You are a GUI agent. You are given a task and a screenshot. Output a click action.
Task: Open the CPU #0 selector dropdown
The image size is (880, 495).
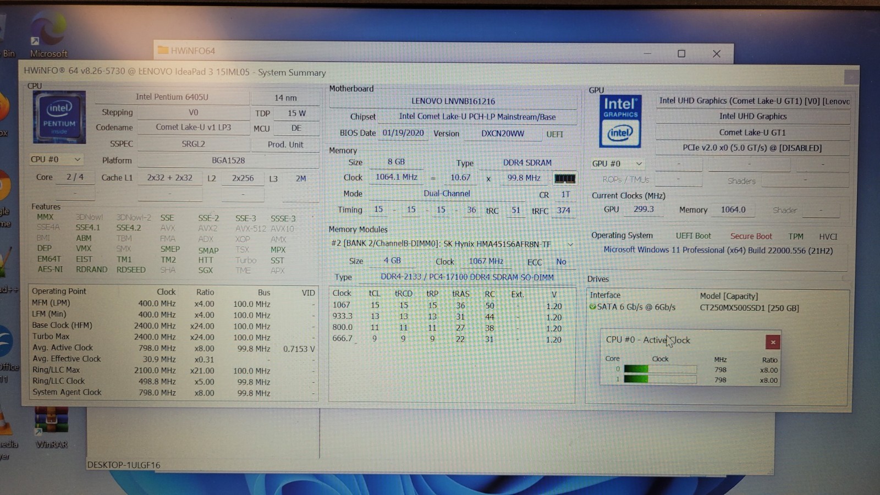[x=56, y=159]
